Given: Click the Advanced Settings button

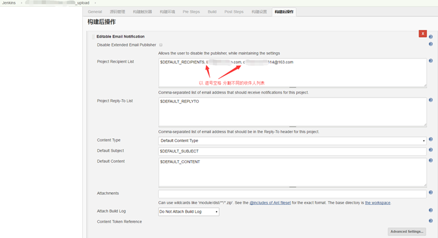Looking at the screenshot, I should (407, 232).
